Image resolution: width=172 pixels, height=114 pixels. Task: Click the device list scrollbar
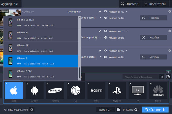point(79,73)
